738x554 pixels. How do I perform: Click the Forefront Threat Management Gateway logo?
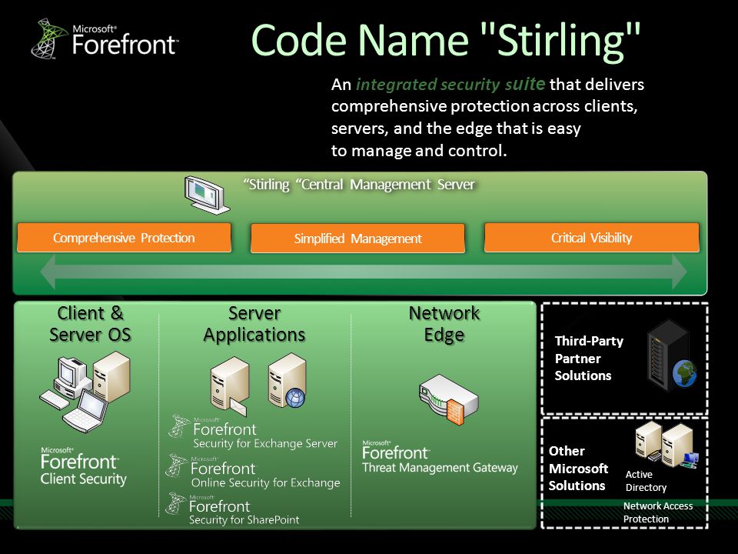(x=440, y=457)
